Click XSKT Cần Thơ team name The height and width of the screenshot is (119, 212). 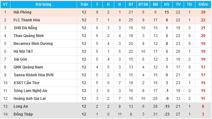click(x=26, y=83)
